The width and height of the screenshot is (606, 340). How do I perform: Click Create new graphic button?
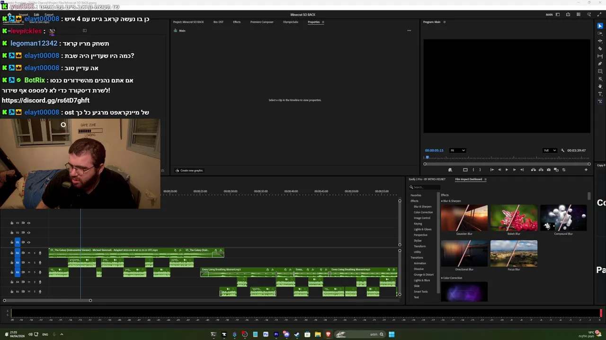click(x=189, y=170)
